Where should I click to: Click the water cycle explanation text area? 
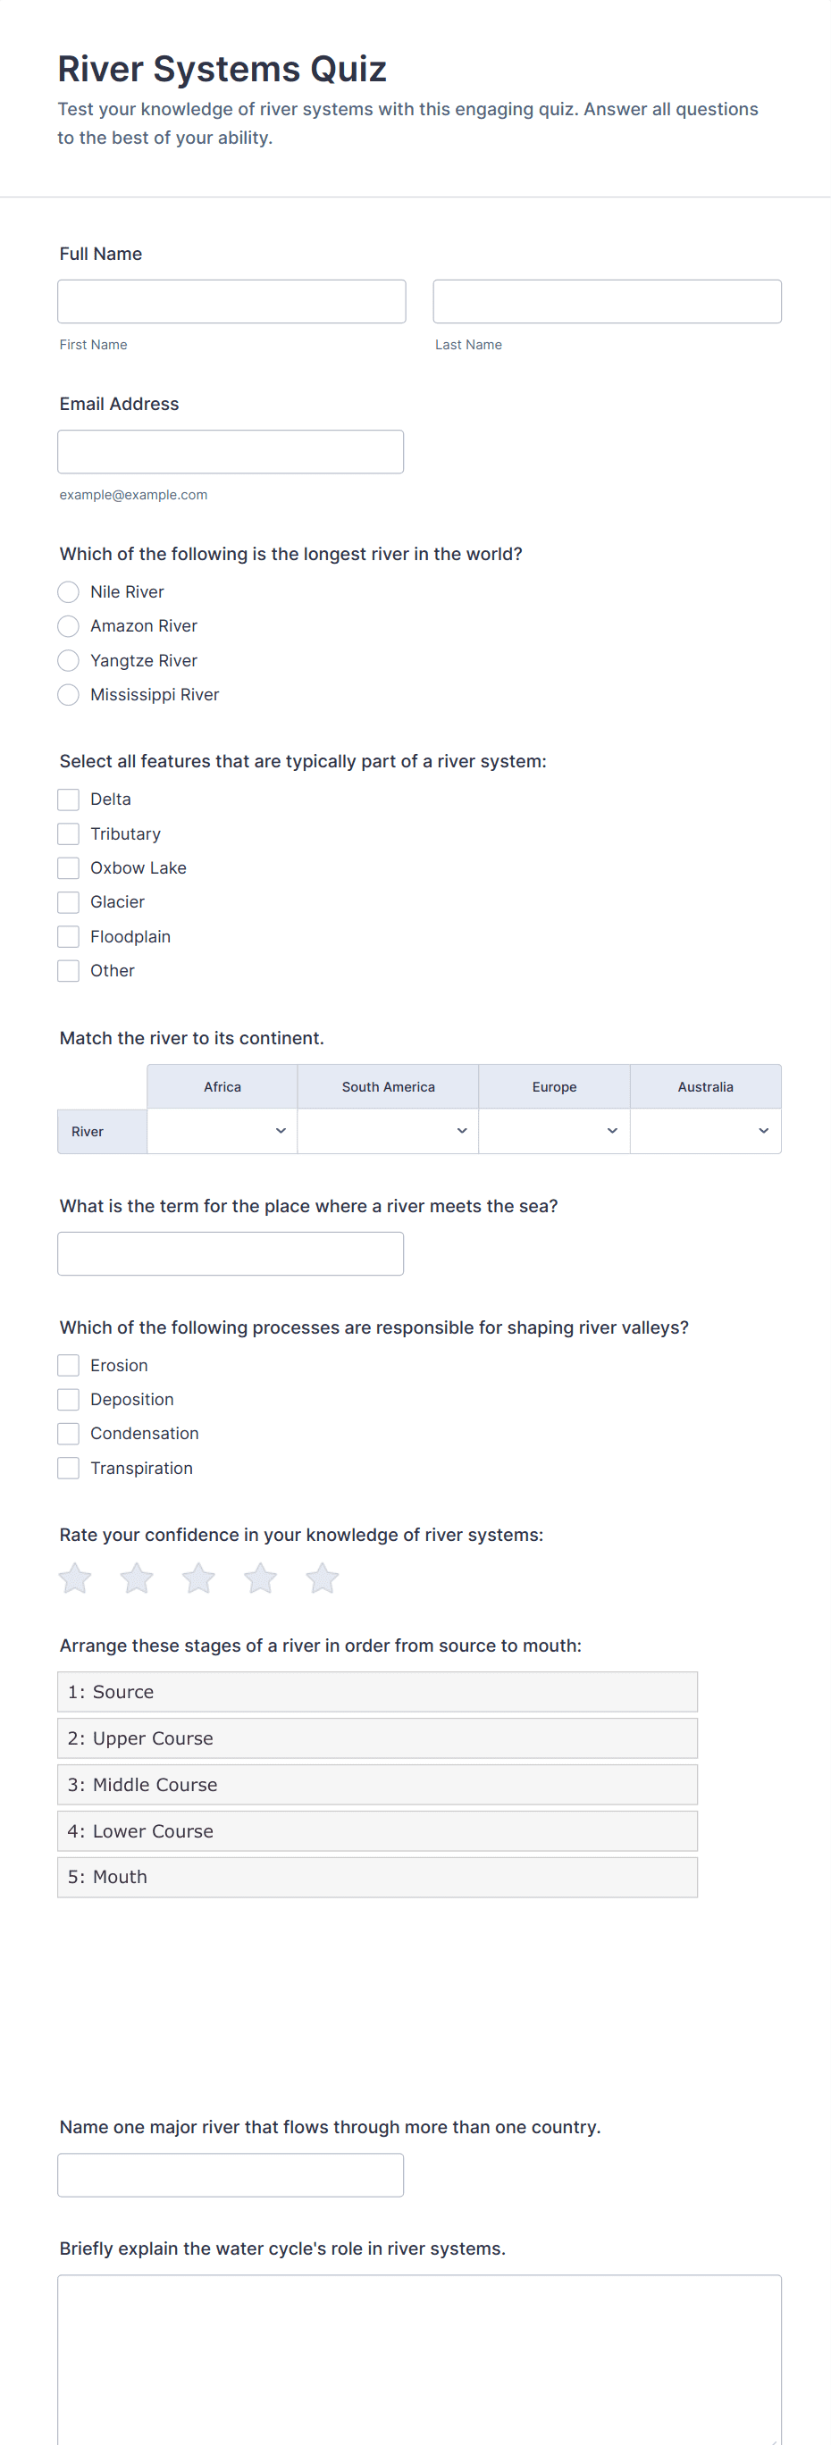419,2358
